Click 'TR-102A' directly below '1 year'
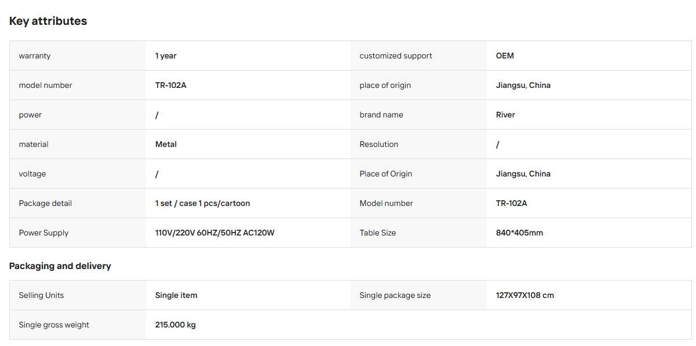The height and width of the screenshot is (346, 696). tap(171, 86)
